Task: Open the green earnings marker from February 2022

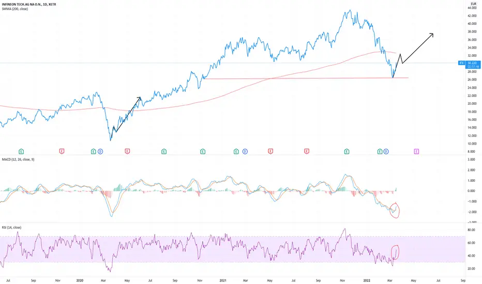Action: [380, 151]
